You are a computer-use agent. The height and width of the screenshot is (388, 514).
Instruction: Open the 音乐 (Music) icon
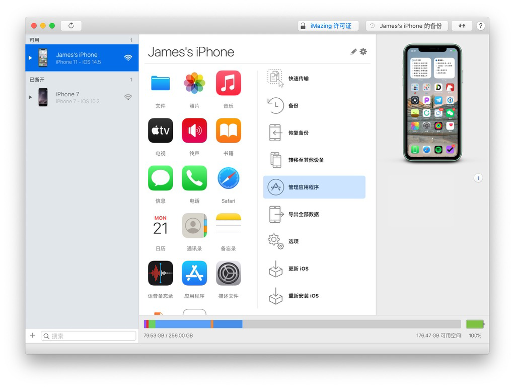click(228, 83)
